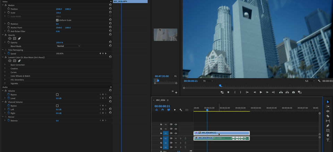Toggle the Position stopwatch animation
The height and width of the screenshot is (152, 333).
[9, 9]
